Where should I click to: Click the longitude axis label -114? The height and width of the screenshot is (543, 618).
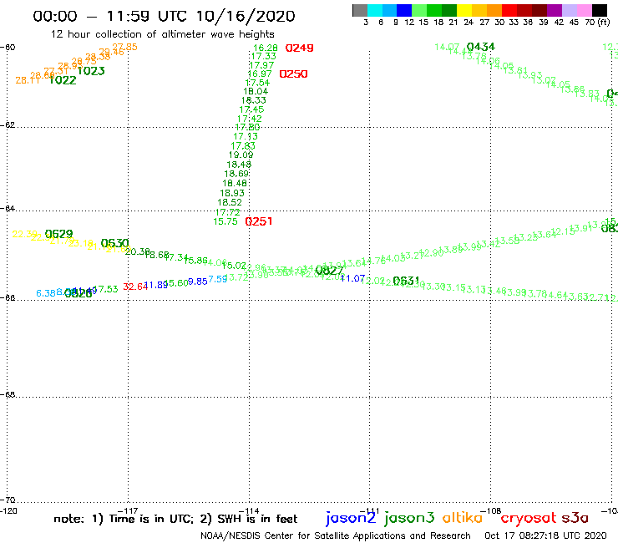click(249, 511)
